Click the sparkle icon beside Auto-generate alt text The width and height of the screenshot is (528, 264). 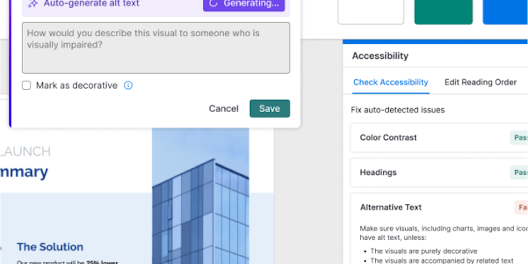click(33, 4)
